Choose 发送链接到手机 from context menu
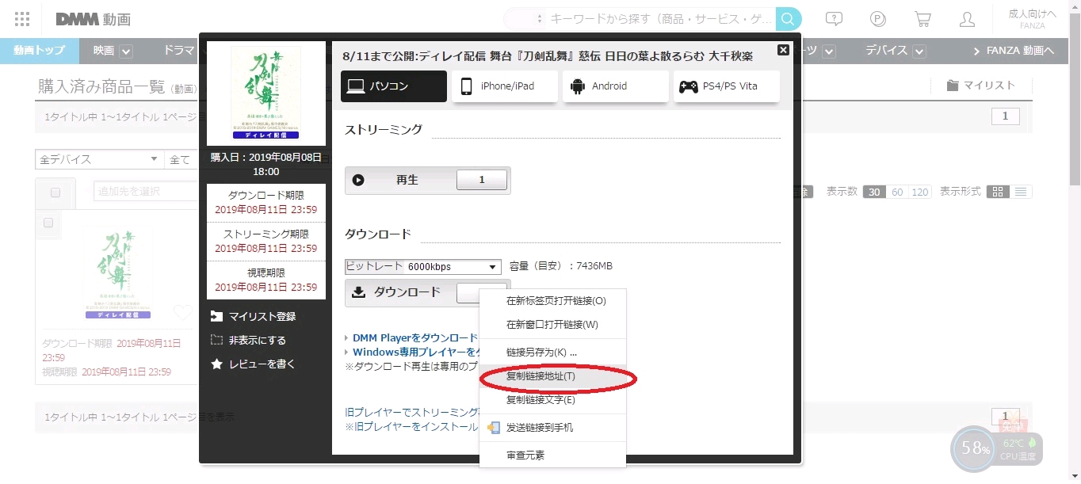 [553, 428]
